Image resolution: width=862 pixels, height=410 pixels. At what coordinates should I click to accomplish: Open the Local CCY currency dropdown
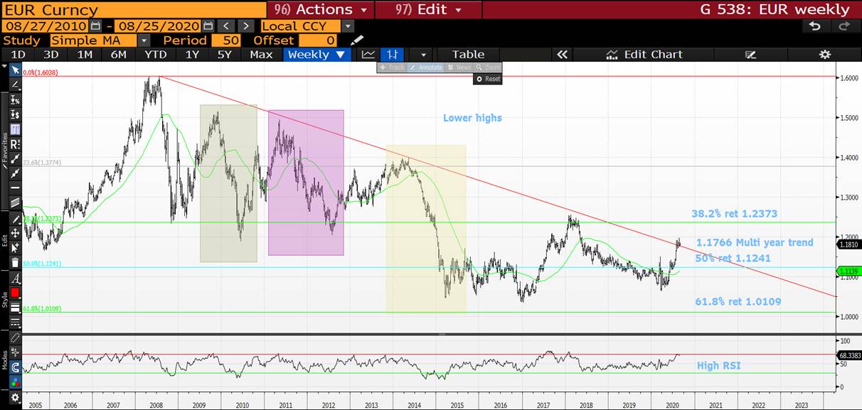(x=347, y=26)
